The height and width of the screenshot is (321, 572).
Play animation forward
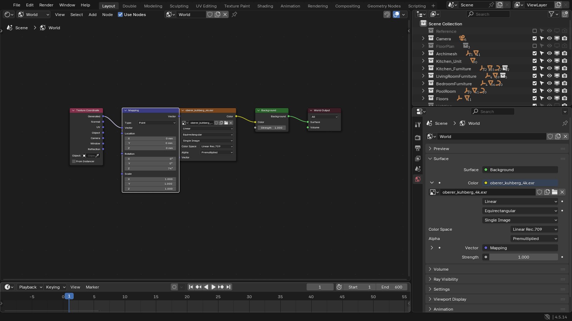213,287
